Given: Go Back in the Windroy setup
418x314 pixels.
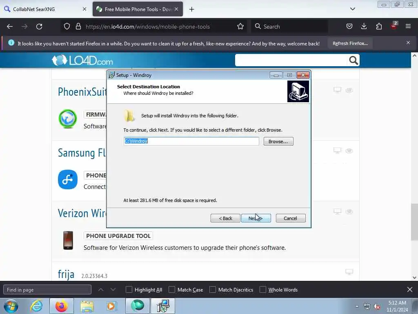Looking at the screenshot, I should [x=225, y=218].
